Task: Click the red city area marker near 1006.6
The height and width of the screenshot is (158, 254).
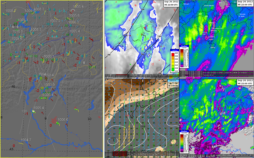Action: [54, 120]
